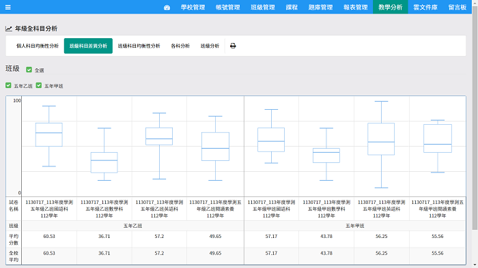Select exam name 五年級乙班閱讀素養 cell
The image size is (478, 268).
[215, 209]
